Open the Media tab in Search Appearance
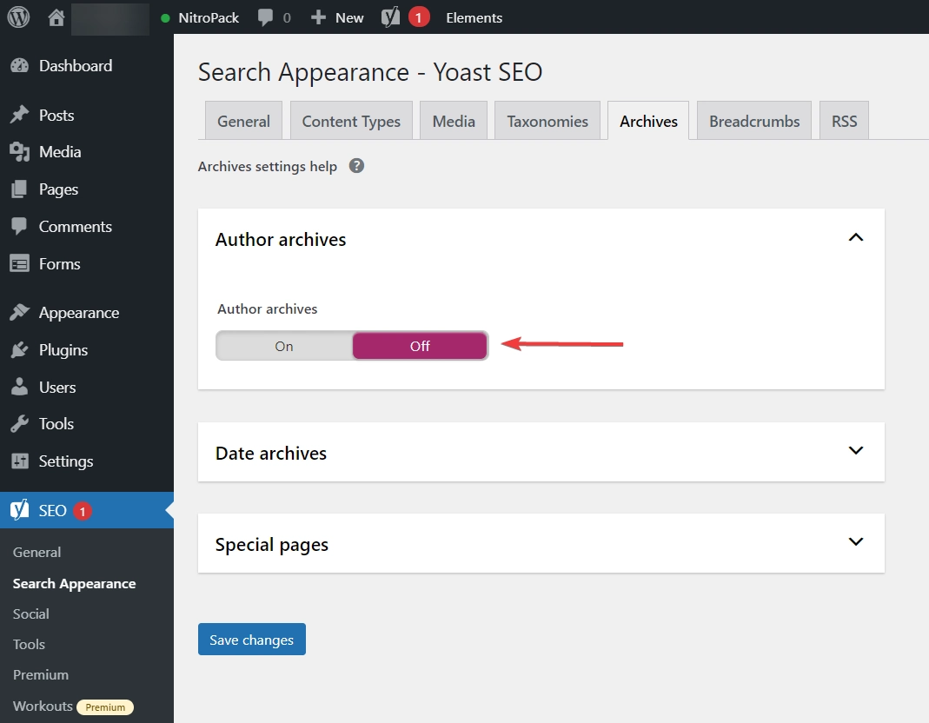 point(454,121)
